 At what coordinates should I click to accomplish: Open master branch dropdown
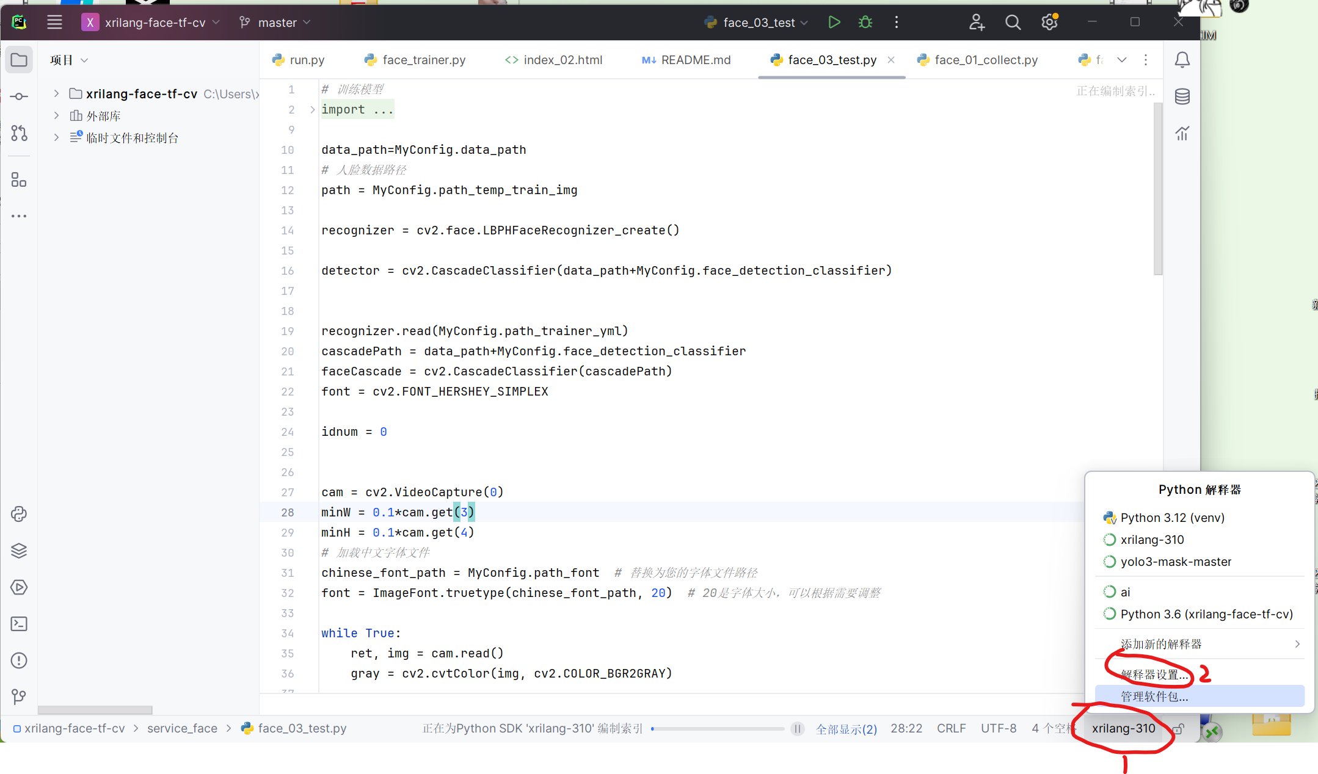pos(275,23)
